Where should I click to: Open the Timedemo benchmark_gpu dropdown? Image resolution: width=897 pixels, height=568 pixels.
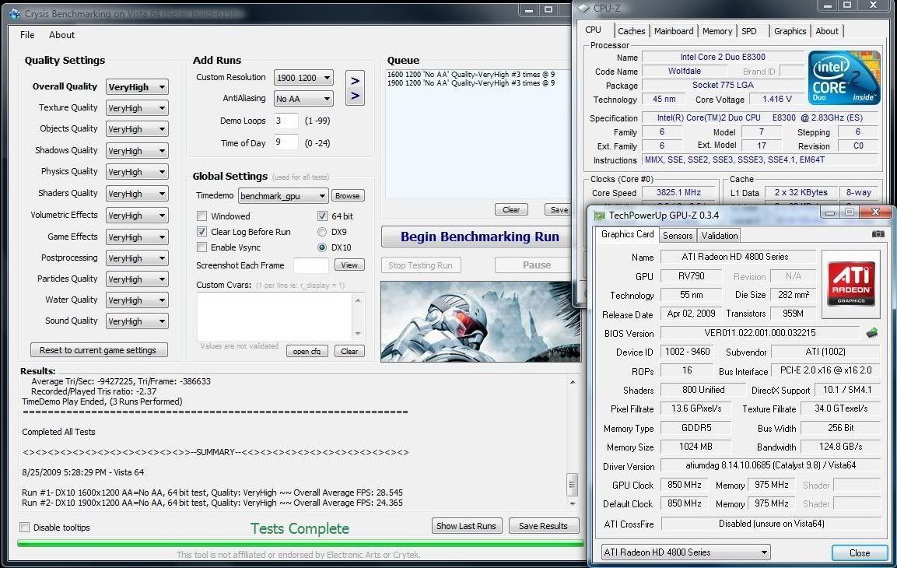click(x=283, y=195)
